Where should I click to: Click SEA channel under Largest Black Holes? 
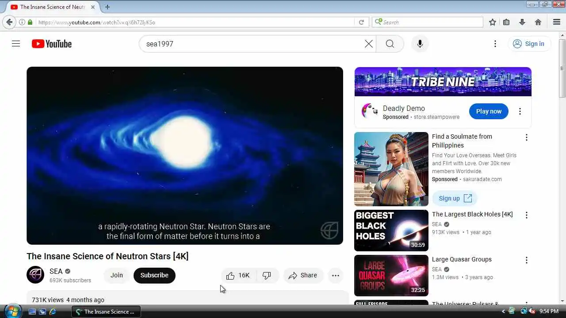point(437,224)
